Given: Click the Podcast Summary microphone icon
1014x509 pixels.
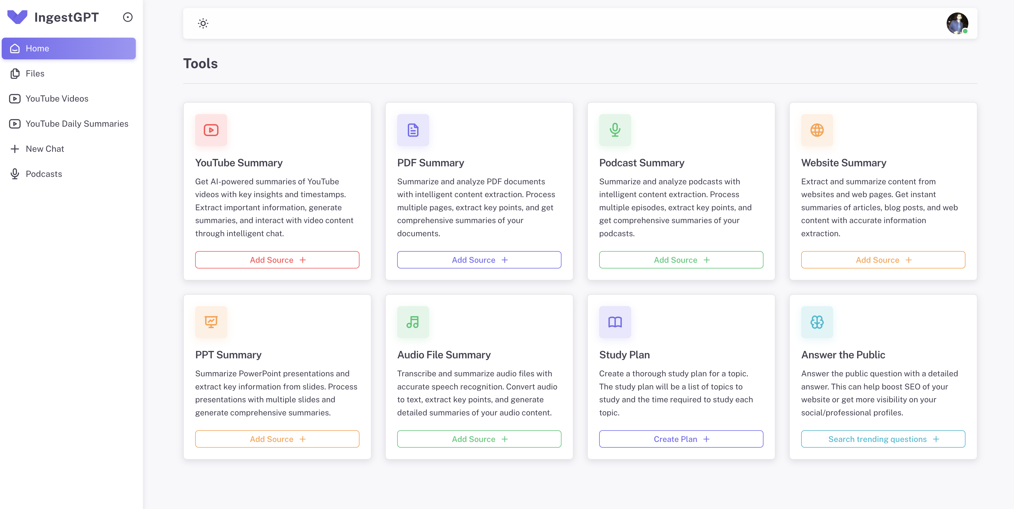Looking at the screenshot, I should pyautogui.click(x=615, y=130).
